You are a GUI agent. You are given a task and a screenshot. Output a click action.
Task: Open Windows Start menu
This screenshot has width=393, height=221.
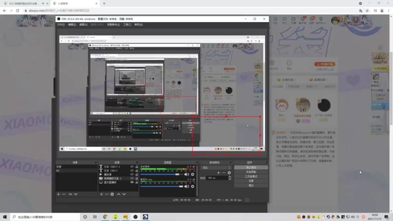(5, 217)
